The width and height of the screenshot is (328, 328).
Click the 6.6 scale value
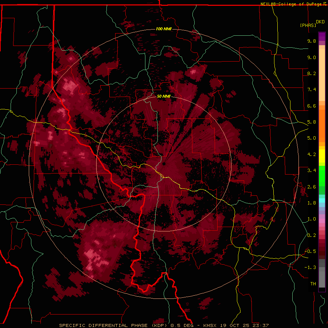(x=312, y=106)
